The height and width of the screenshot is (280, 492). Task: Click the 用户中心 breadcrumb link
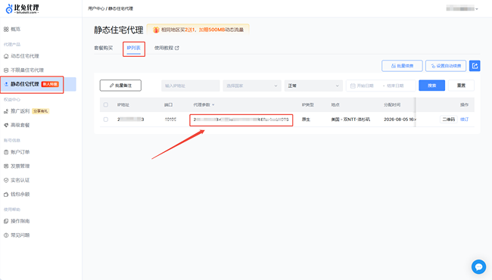[x=96, y=8]
